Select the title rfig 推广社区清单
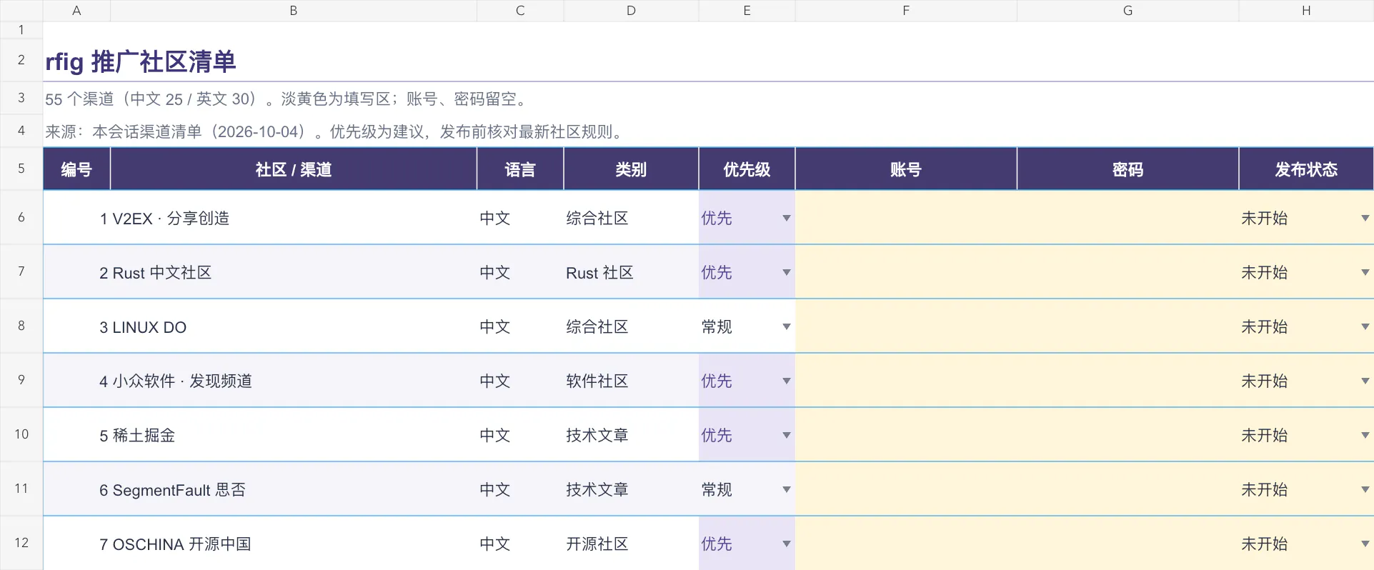 click(141, 61)
